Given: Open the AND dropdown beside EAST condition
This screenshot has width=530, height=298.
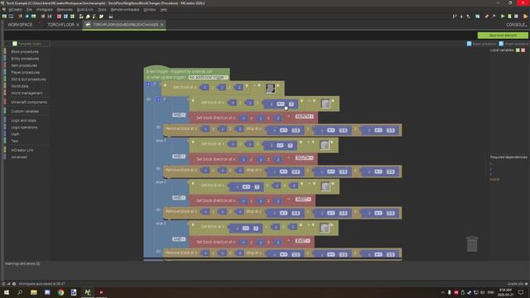Looking at the screenshot, I should pyautogui.click(x=179, y=239).
